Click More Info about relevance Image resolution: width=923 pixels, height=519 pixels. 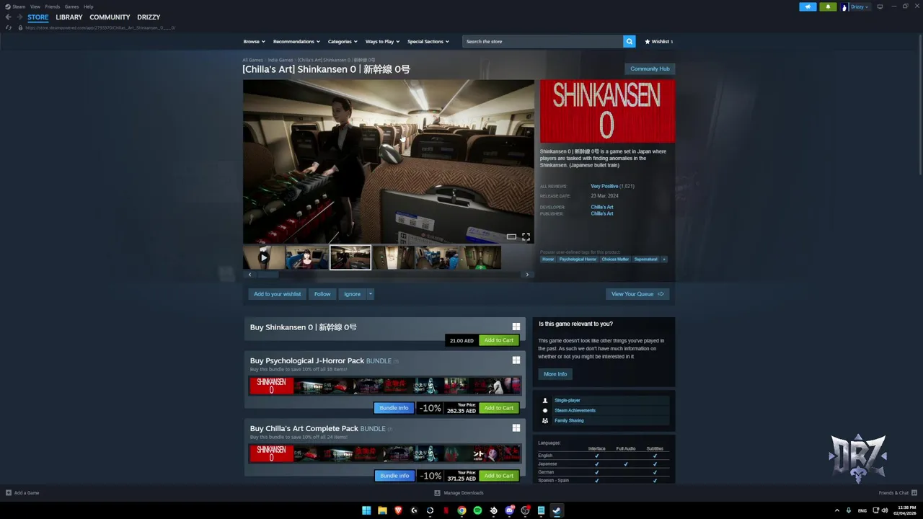pos(555,374)
